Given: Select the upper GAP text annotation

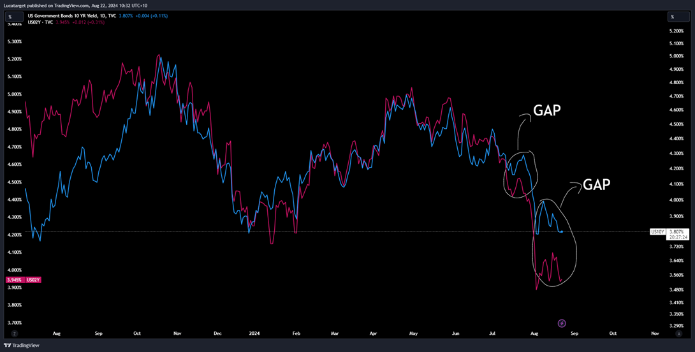Looking at the screenshot, I should (x=546, y=110).
